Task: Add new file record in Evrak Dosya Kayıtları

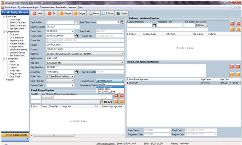Action: (116, 96)
